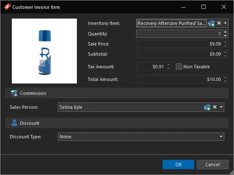This screenshot has height=175, width=234.
Task: Click the red price tag app icon
Action: coord(7,7)
